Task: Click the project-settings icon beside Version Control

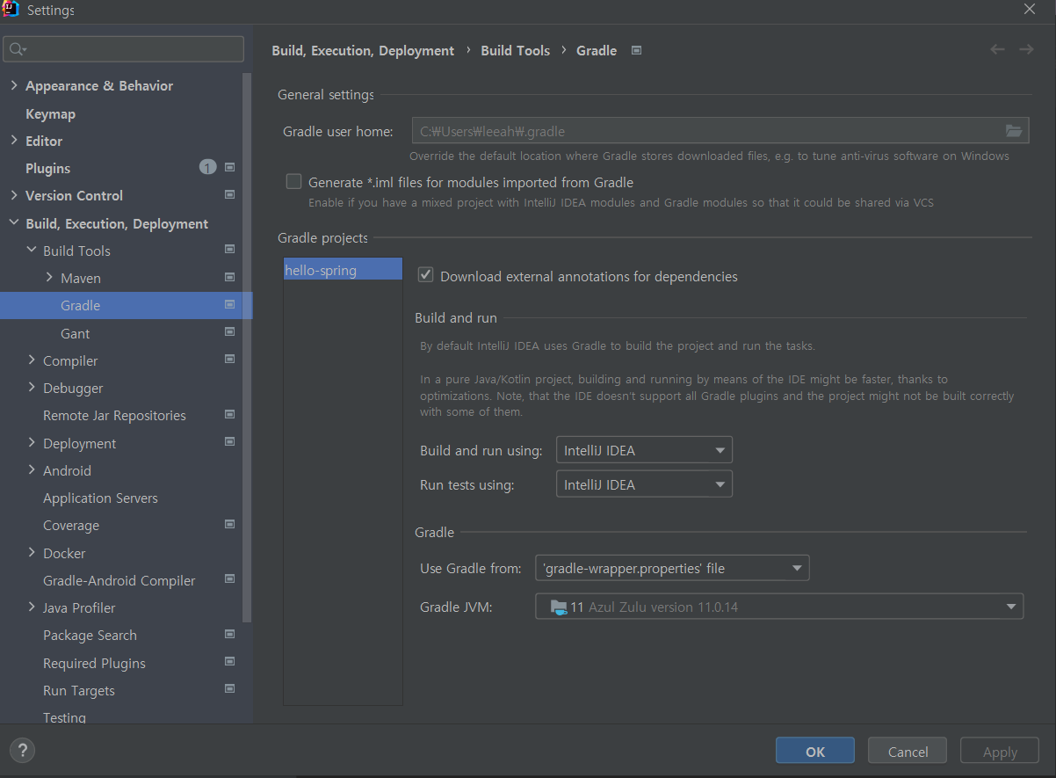Action: [229, 195]
